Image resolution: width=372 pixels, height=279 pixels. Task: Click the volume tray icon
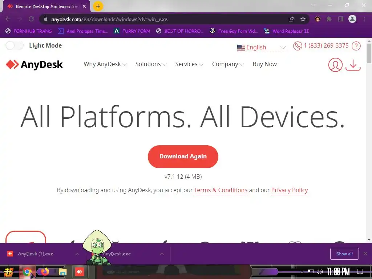(320, 272)
